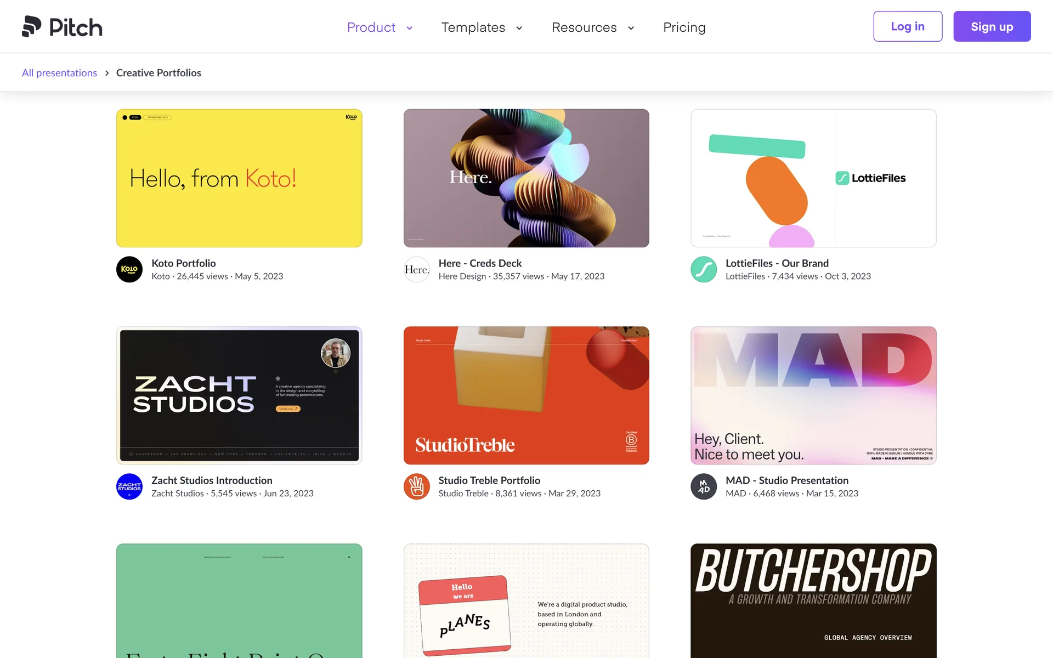Click the Log in button
Viewport: 1053px width, 658px height.
coord(907,26)
